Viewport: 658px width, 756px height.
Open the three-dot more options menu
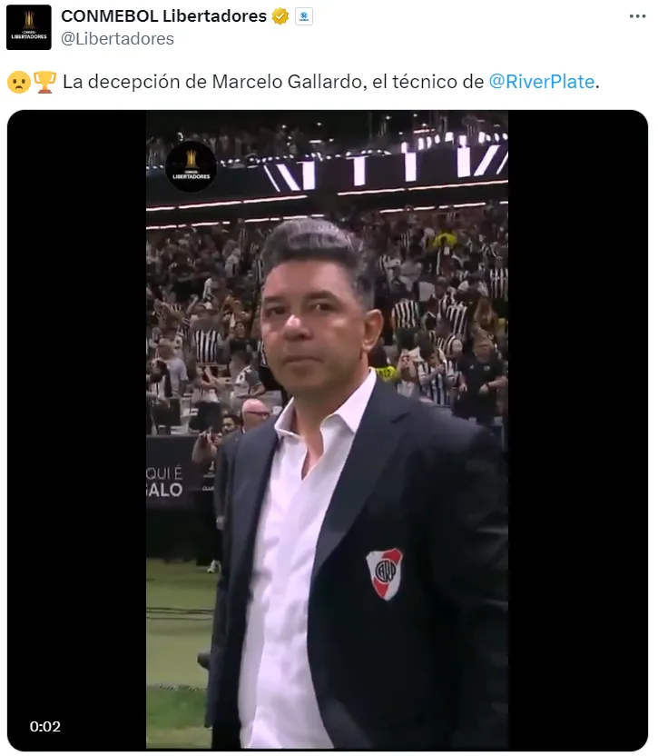click(x=637, y=16)
